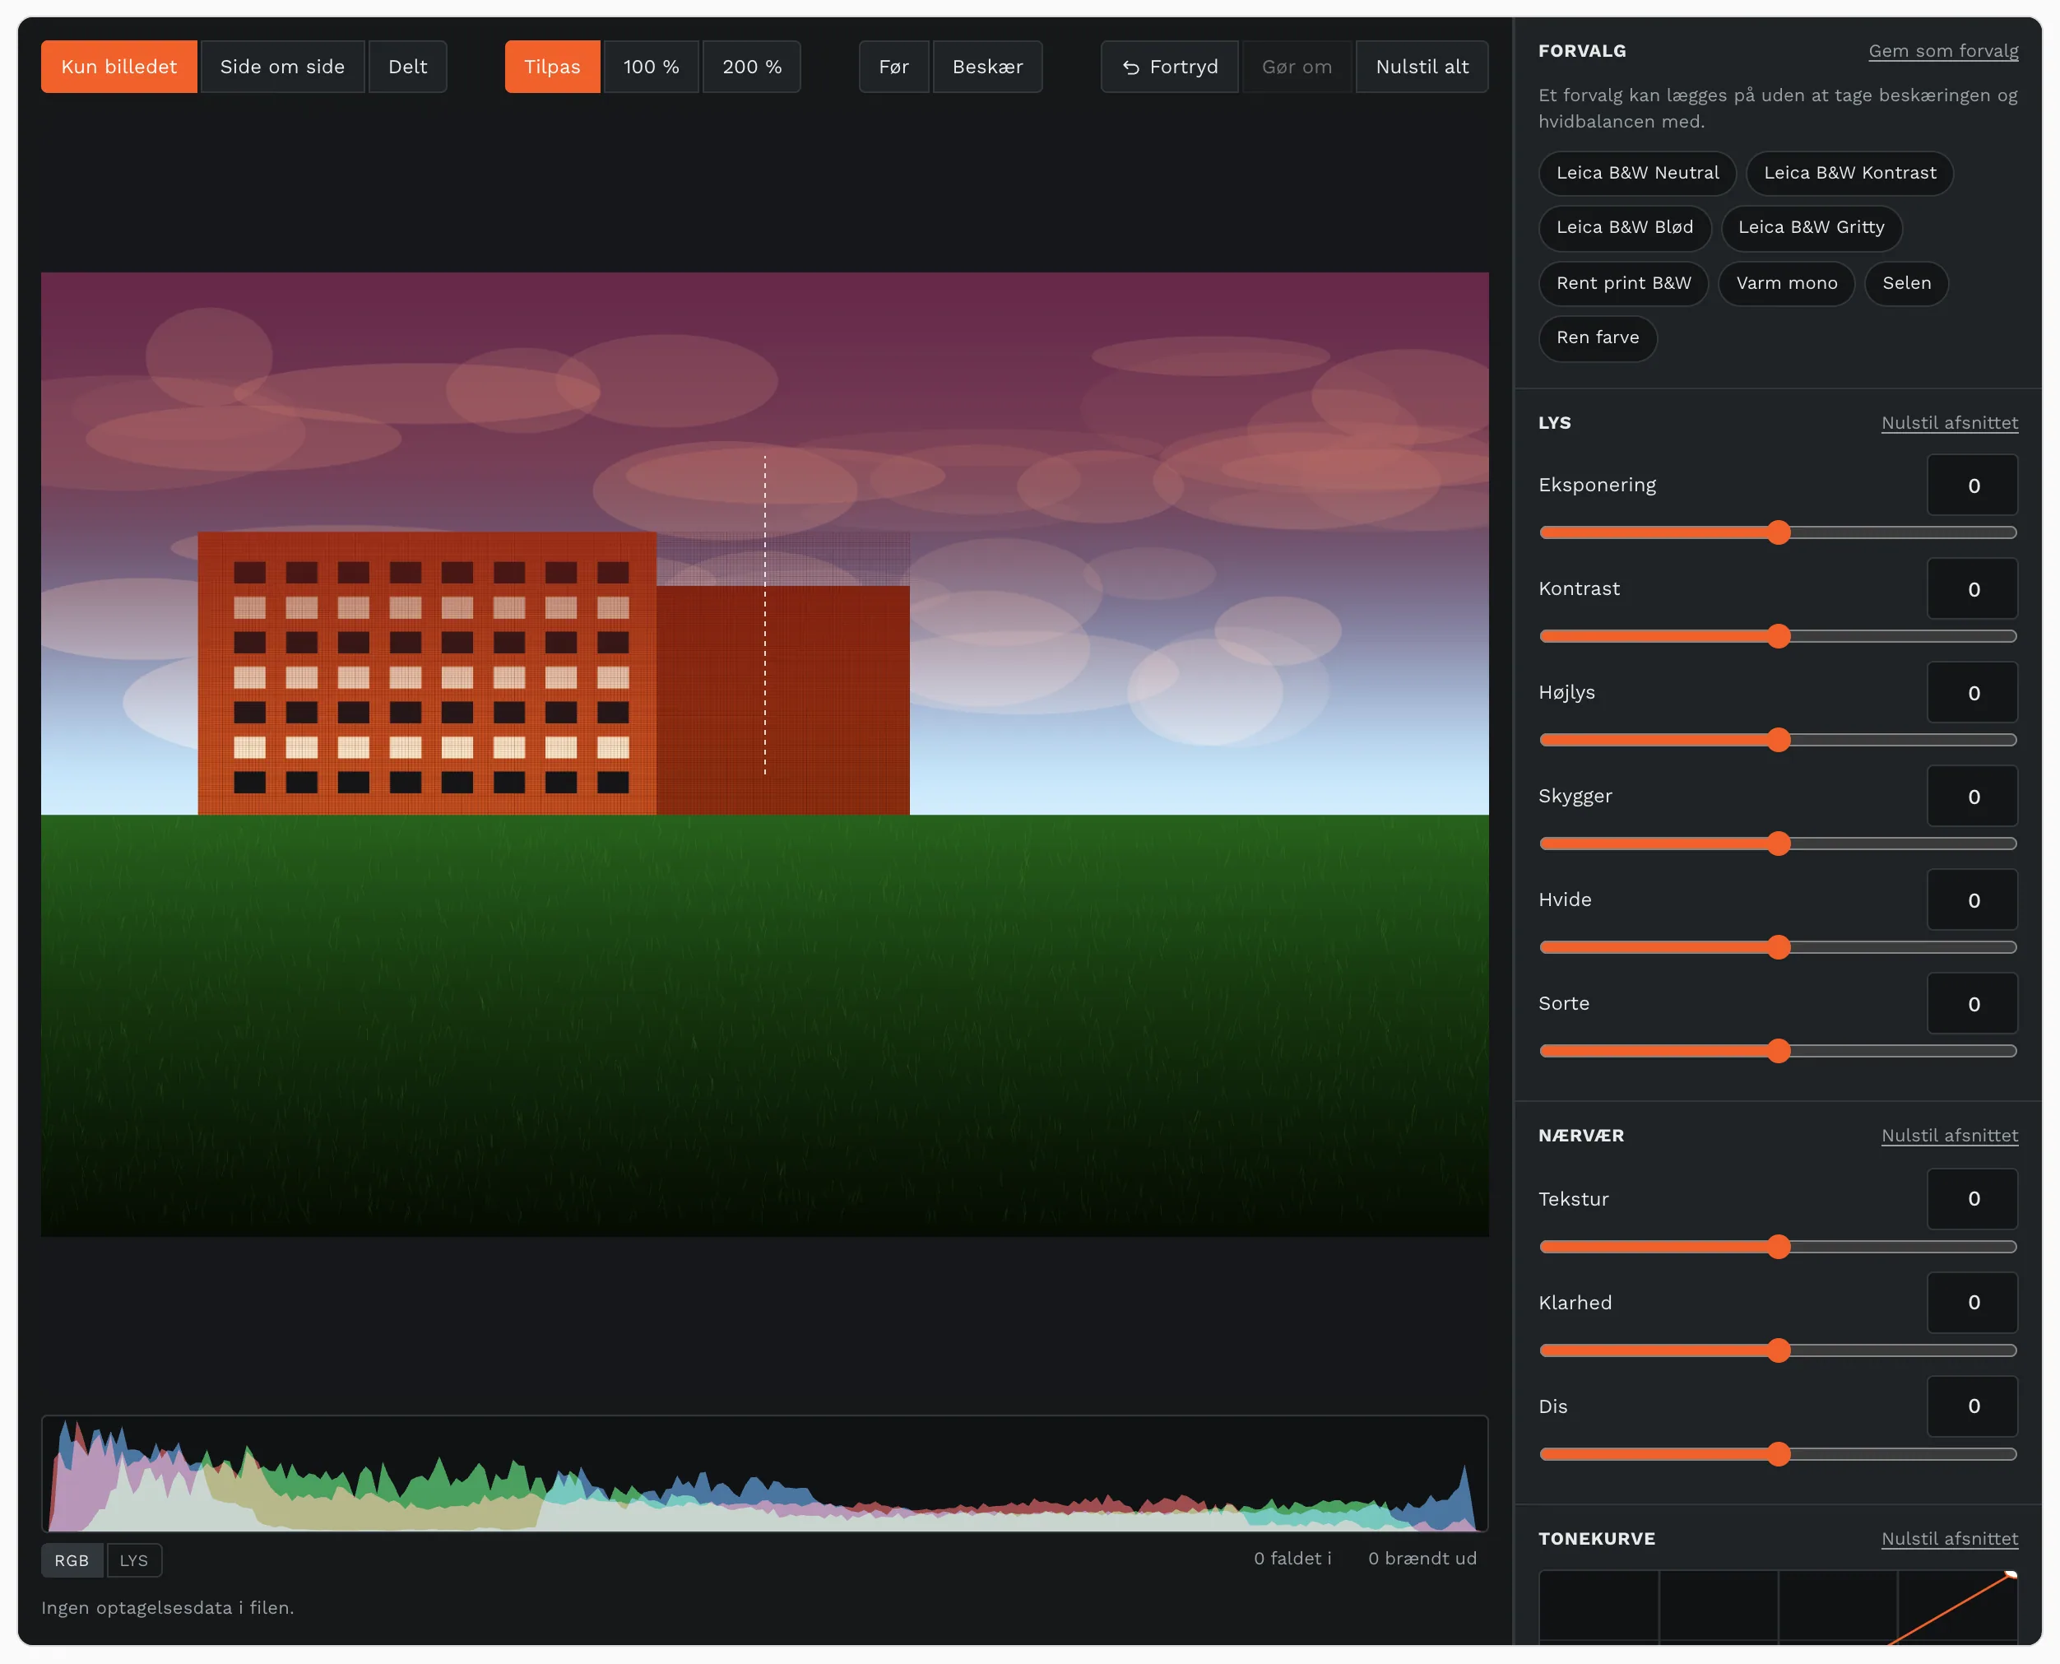The width and height of the screenshot is (2060, 1664).
Task: Focus the Klarhed value field
Action: [x=1972, y=1302]
